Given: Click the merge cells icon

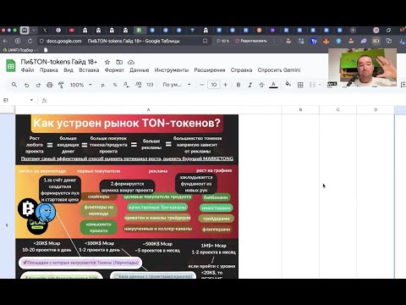Looking at the screenshot, I should point(312,85).
